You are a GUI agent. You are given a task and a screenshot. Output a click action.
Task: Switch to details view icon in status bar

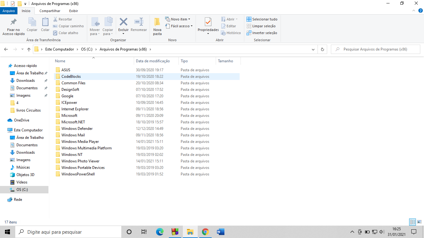pos(413,222)
